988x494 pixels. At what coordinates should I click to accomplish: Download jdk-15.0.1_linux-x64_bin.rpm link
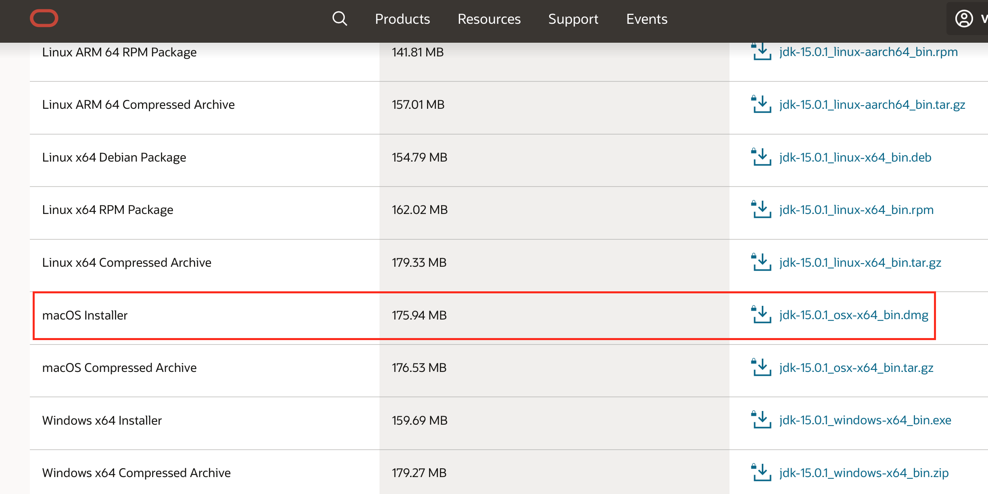point(856,210)
